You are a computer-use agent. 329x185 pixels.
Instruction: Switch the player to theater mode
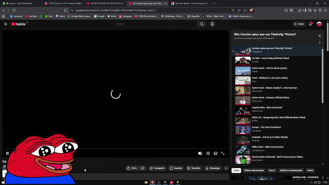pos(215,153)
